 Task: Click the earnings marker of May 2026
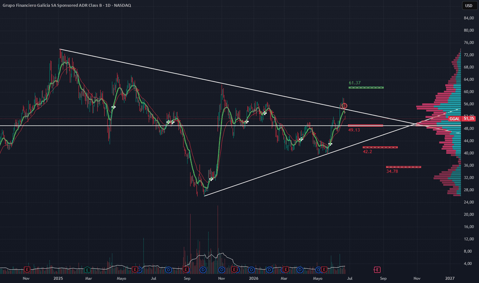324,270
